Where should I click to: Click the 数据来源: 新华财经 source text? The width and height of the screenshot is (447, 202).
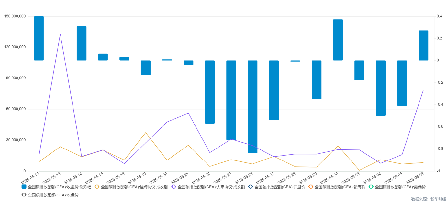pyautogui.click(x=428, y=199)
